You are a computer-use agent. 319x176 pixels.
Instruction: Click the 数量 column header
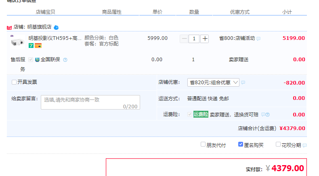194,12
